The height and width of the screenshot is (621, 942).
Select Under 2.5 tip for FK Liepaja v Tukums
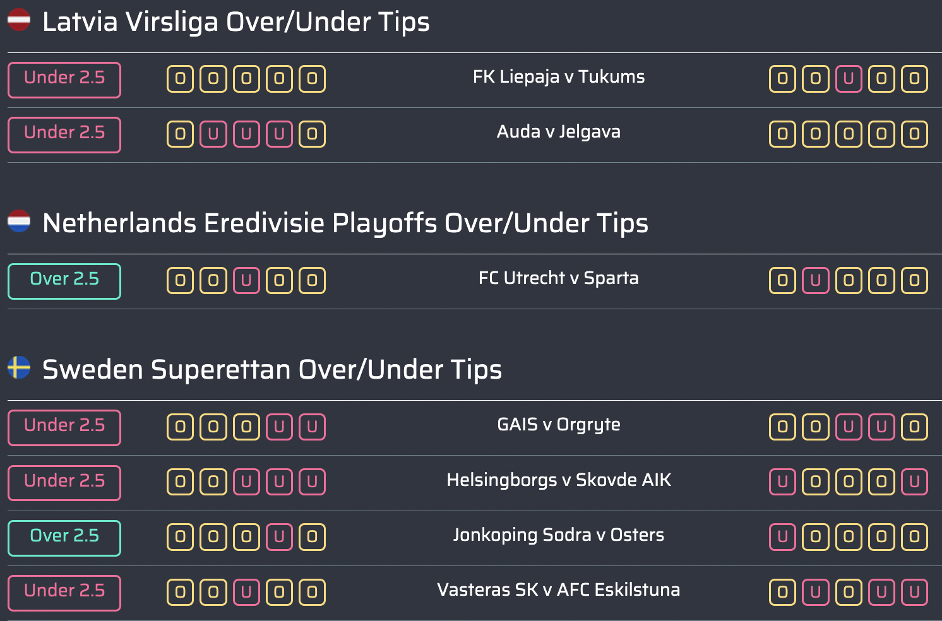[x=64, y=80]
